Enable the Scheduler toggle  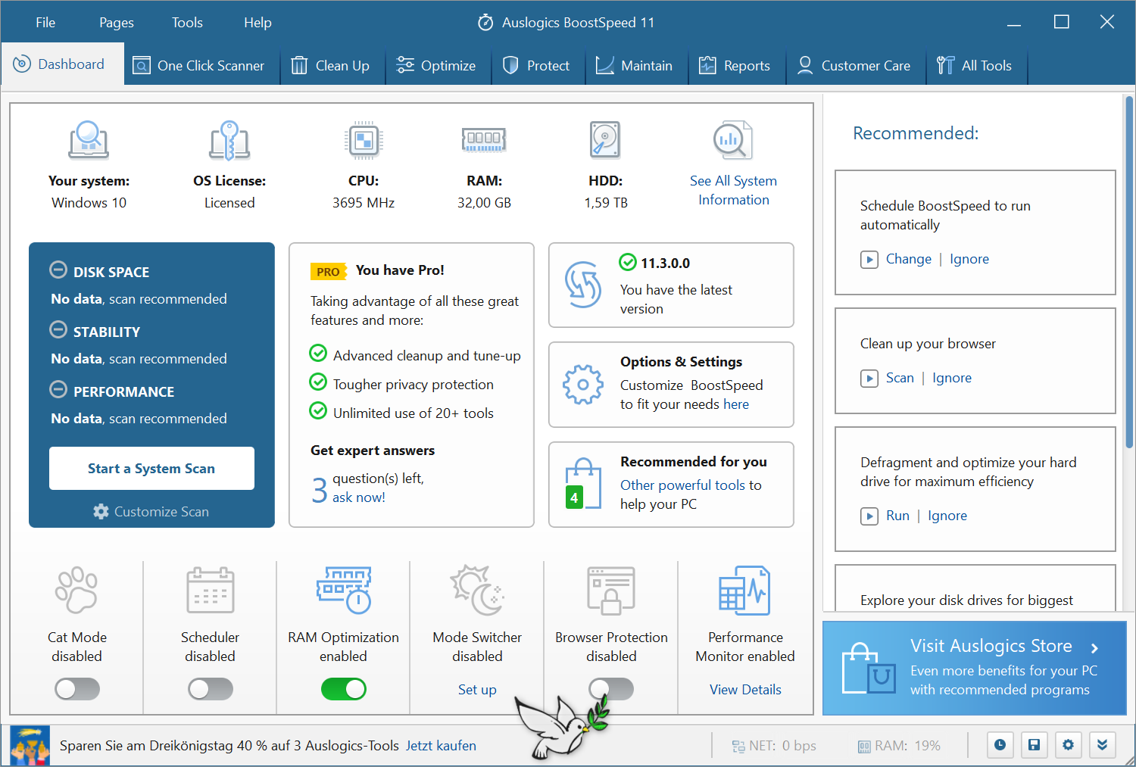pos(211,689)
